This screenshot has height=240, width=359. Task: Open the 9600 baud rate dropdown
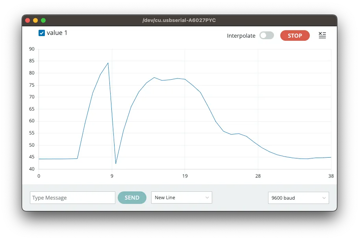(298, 198)
